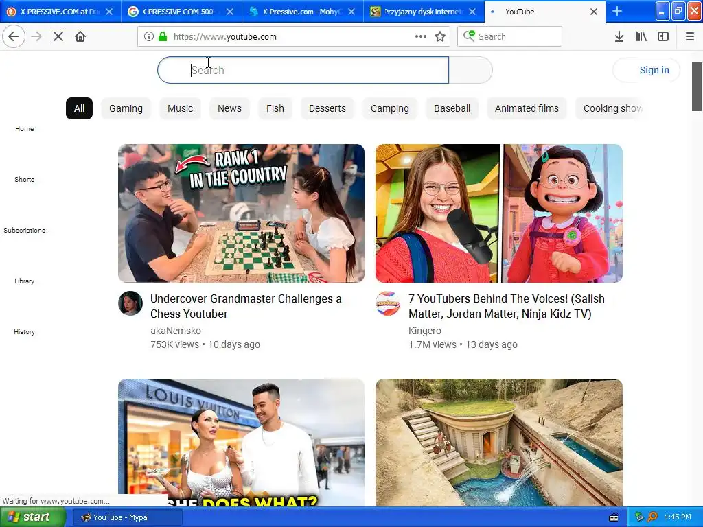Open the Louis Vuitton video thumbnail
This screenshot has height=527, width=703.
point(241,443)
